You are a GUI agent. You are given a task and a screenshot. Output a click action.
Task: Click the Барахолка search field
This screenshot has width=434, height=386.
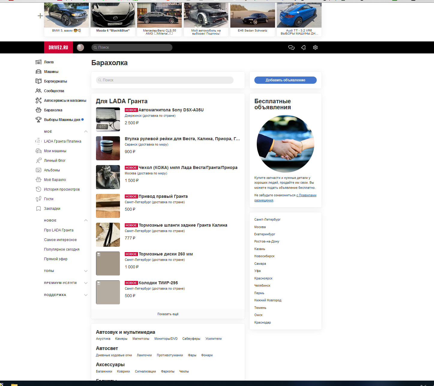[165, 80]
